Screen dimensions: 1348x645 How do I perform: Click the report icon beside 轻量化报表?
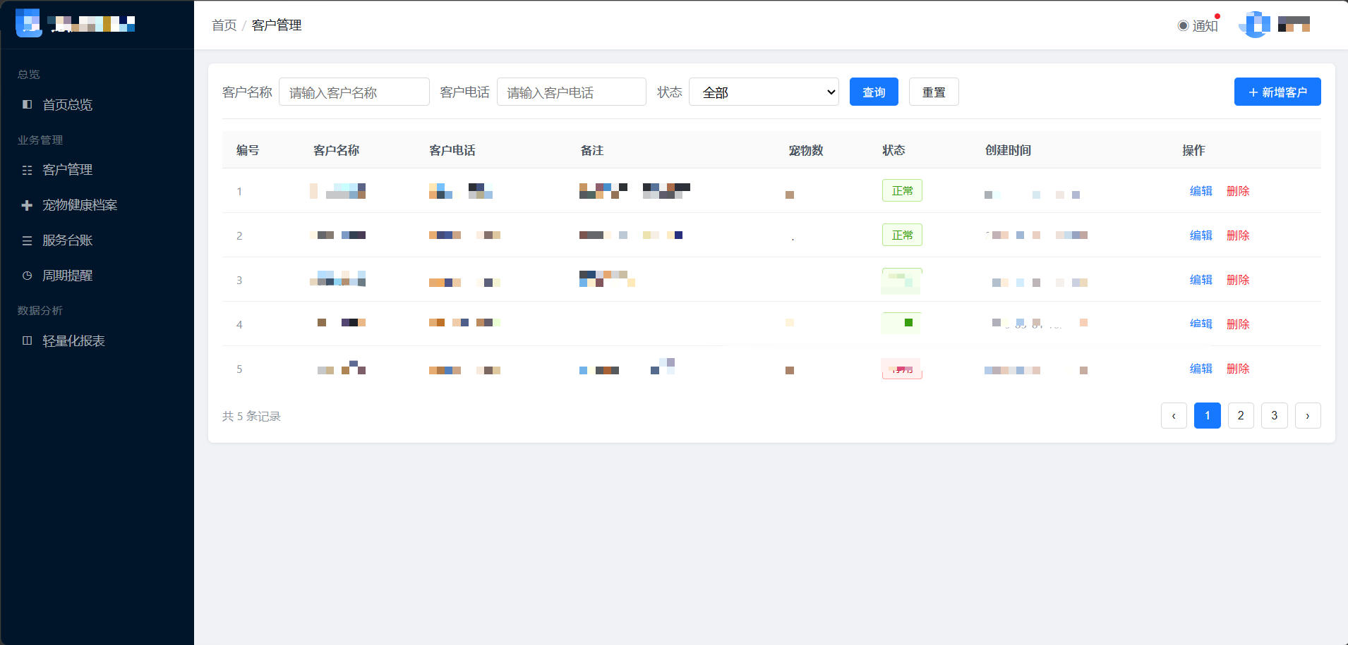tap(27, 340)
